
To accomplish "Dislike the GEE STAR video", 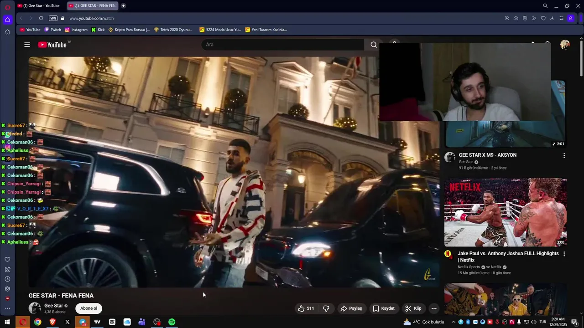I will tap(326, 308).
